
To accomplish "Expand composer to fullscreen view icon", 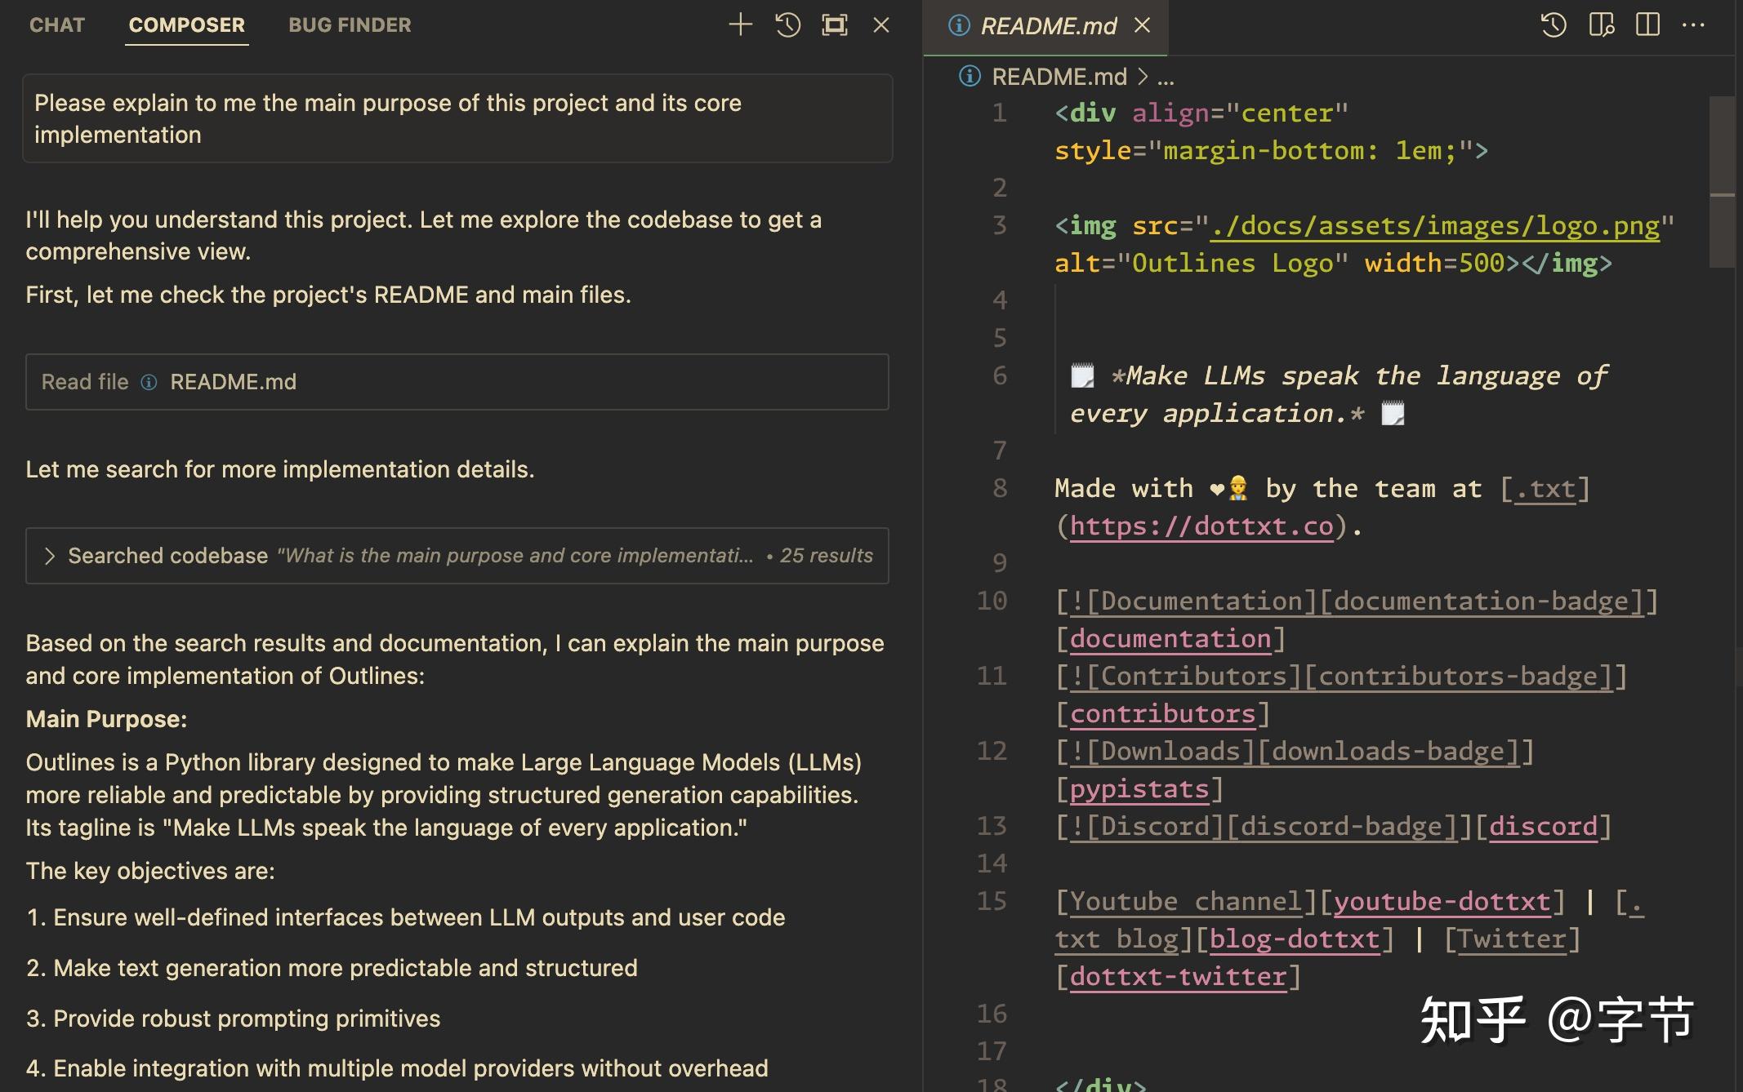I will click(x=834, y=24).
